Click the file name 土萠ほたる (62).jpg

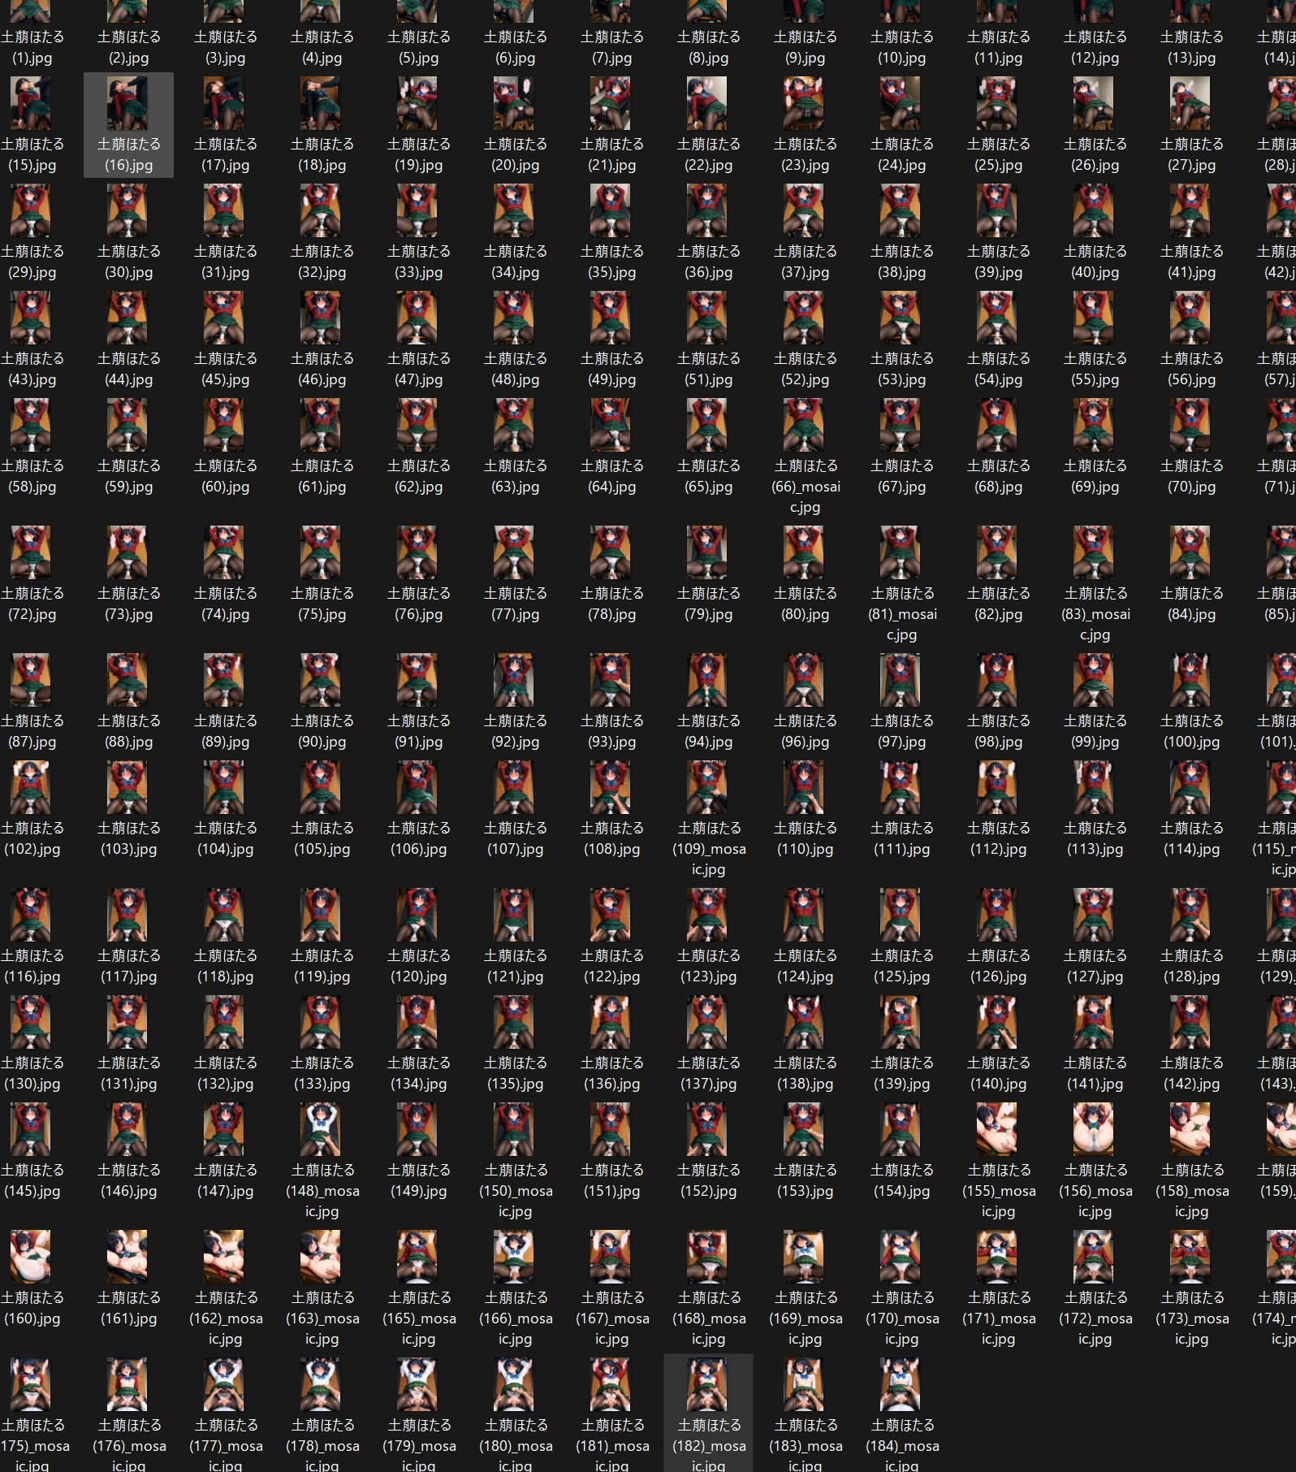pyautogui.click(x=418, y=476)
